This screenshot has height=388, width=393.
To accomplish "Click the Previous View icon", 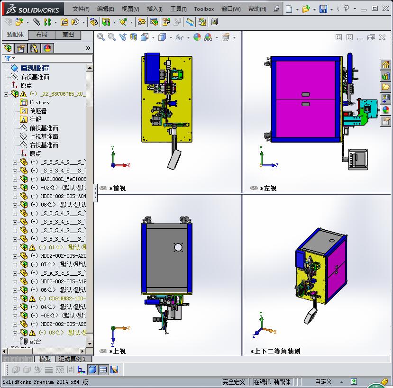I will click(x=123, y=37).
